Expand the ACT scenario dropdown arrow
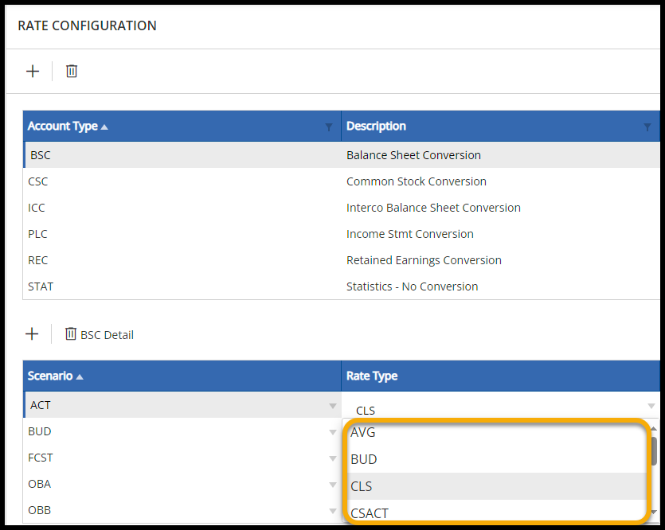The width and height of the screenshot is (665, 530). tap(333, 406)
